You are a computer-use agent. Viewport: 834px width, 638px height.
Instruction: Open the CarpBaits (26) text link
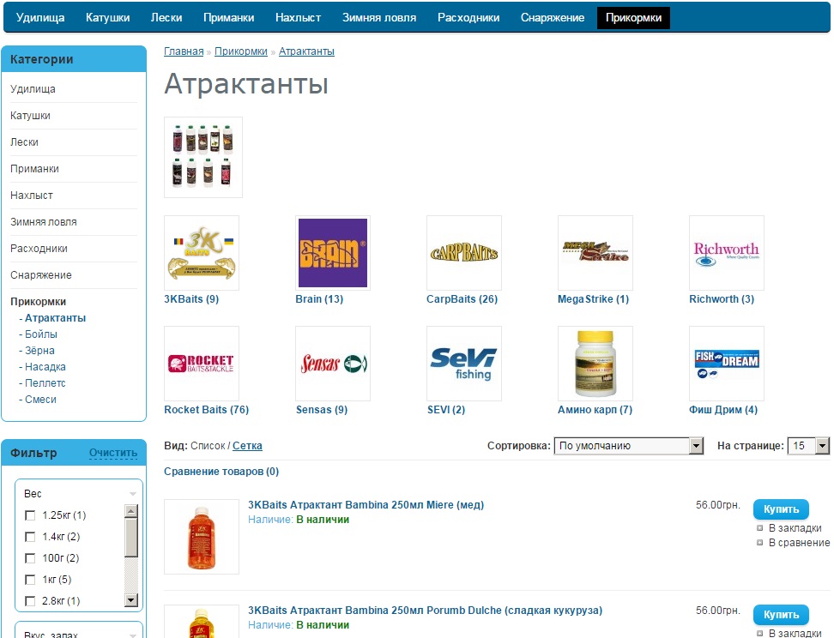click(x=462, y=298)
